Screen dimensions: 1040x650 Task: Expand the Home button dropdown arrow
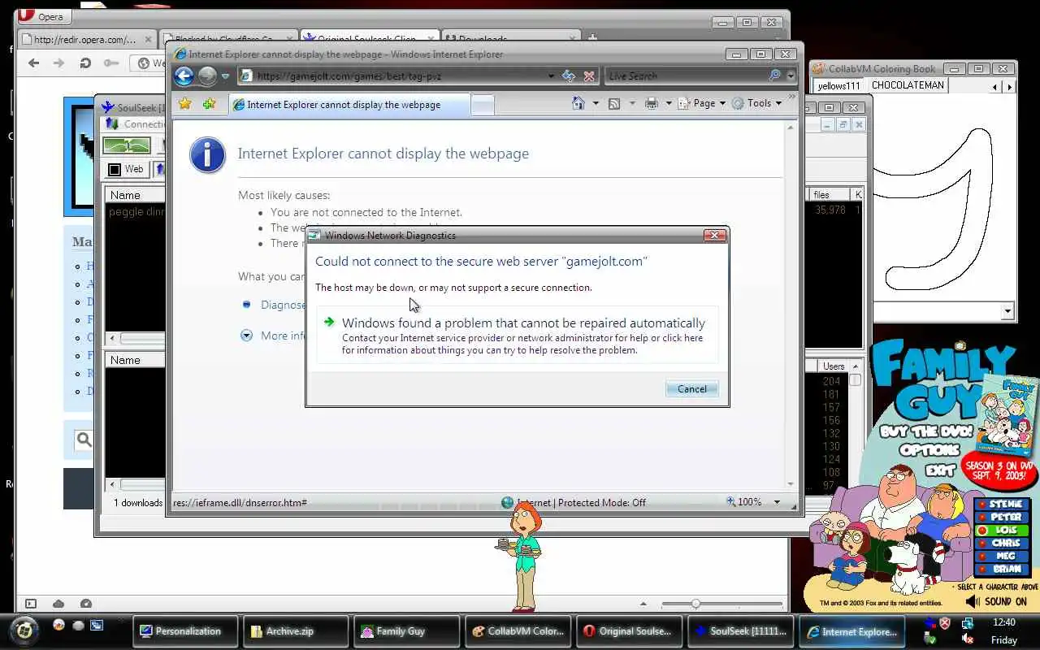tap(596, 103)
